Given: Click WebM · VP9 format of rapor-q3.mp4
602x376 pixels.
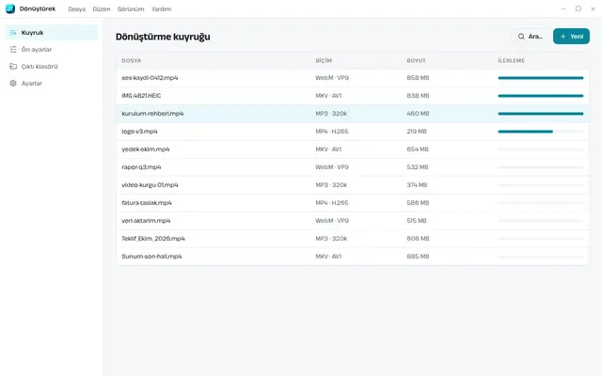Looking at the screenshot, I should tap(332, 167).
